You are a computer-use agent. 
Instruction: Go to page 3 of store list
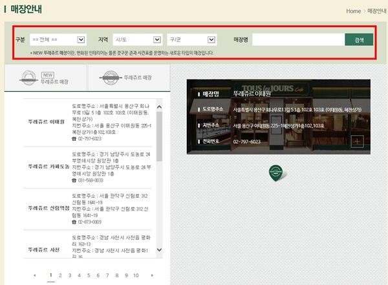coord(70,275)
